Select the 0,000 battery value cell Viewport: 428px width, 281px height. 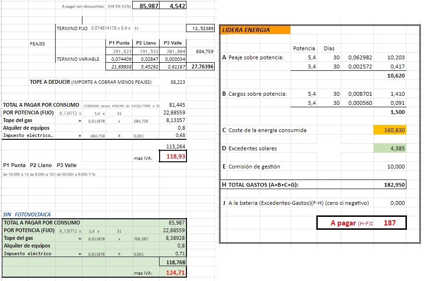click(390, 203)
